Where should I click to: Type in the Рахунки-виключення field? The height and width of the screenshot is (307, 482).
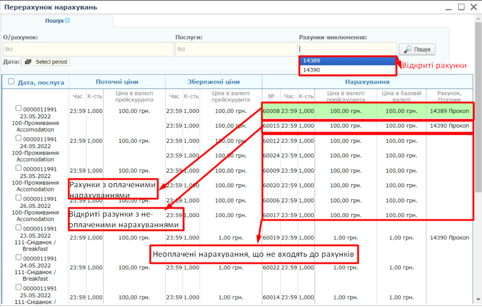point(347,49)
